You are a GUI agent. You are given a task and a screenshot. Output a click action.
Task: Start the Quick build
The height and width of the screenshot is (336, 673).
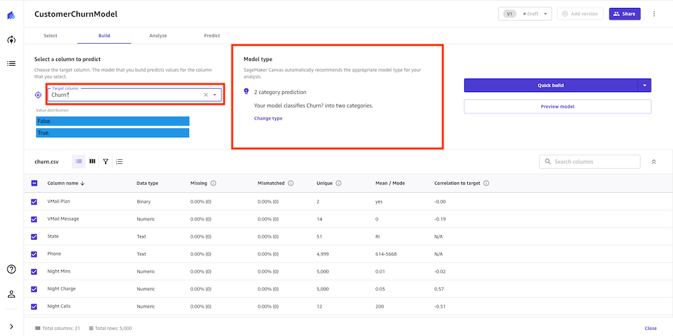tap(551, 85)
